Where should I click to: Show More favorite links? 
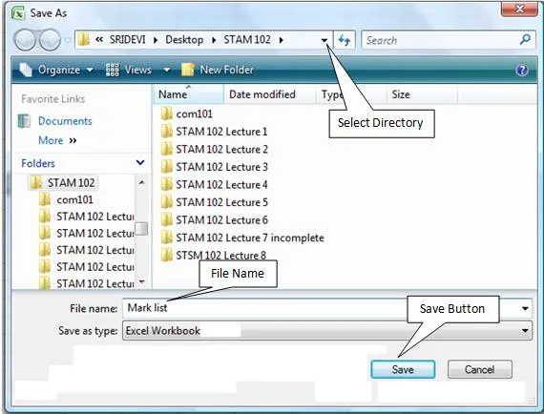(57, 140)
